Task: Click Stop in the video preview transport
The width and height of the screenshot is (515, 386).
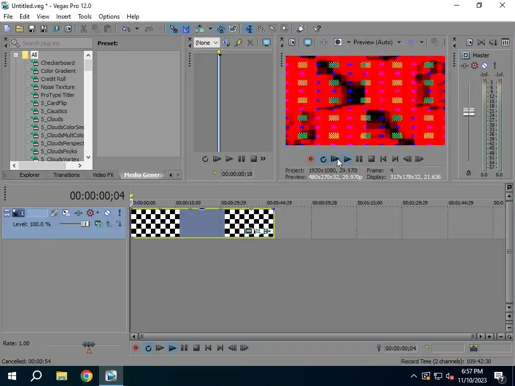Action: point(371,159)
